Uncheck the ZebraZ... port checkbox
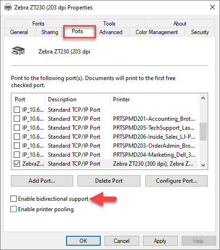 point(17,163)
